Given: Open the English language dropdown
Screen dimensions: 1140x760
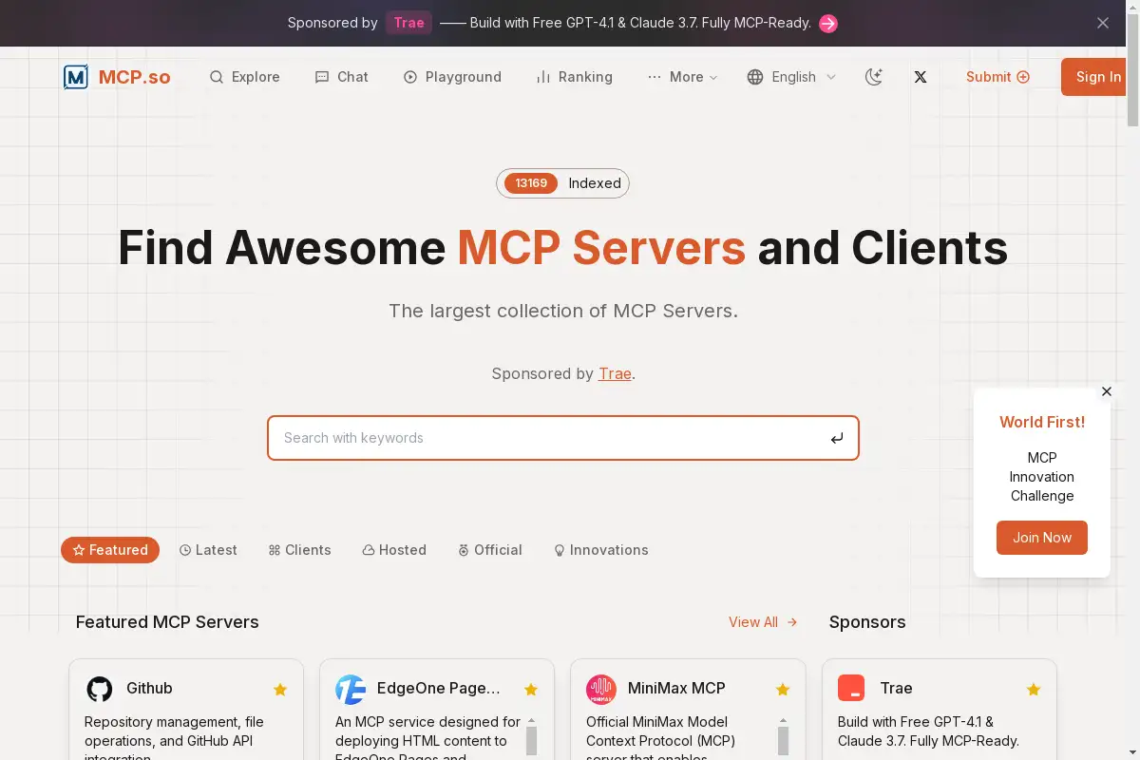Looking at the screenshot, I should tap(792, 77).
